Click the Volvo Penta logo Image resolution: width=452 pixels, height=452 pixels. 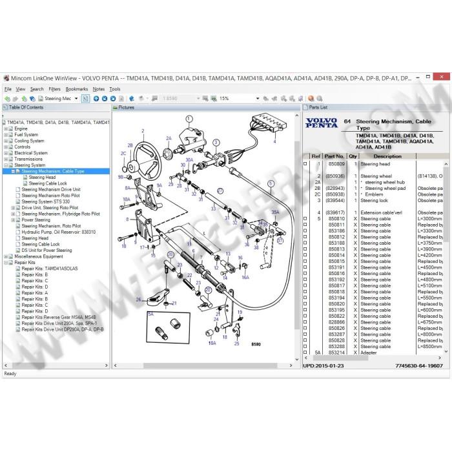coord(322,123)
